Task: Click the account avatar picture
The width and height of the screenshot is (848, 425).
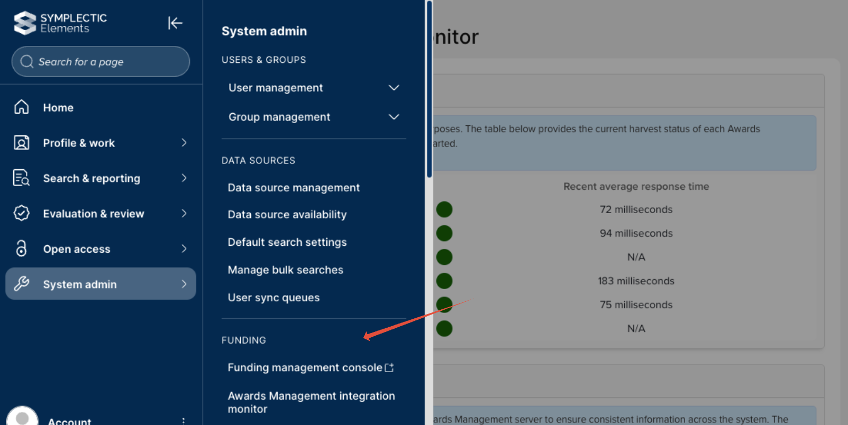Action: (22, 418)
